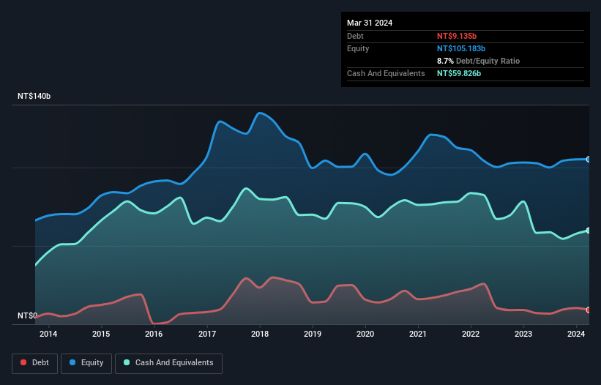This screenshot has width=601, height=385.
Task: Click the 2014 x-axis label
Action: [48, 334]
